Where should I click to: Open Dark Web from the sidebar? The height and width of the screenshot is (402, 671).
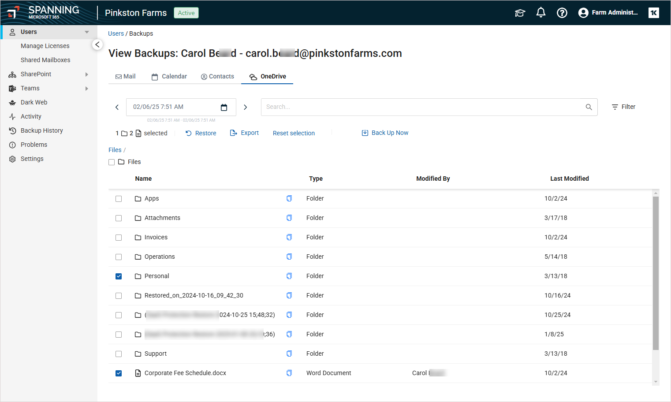(x=34, y=102)
